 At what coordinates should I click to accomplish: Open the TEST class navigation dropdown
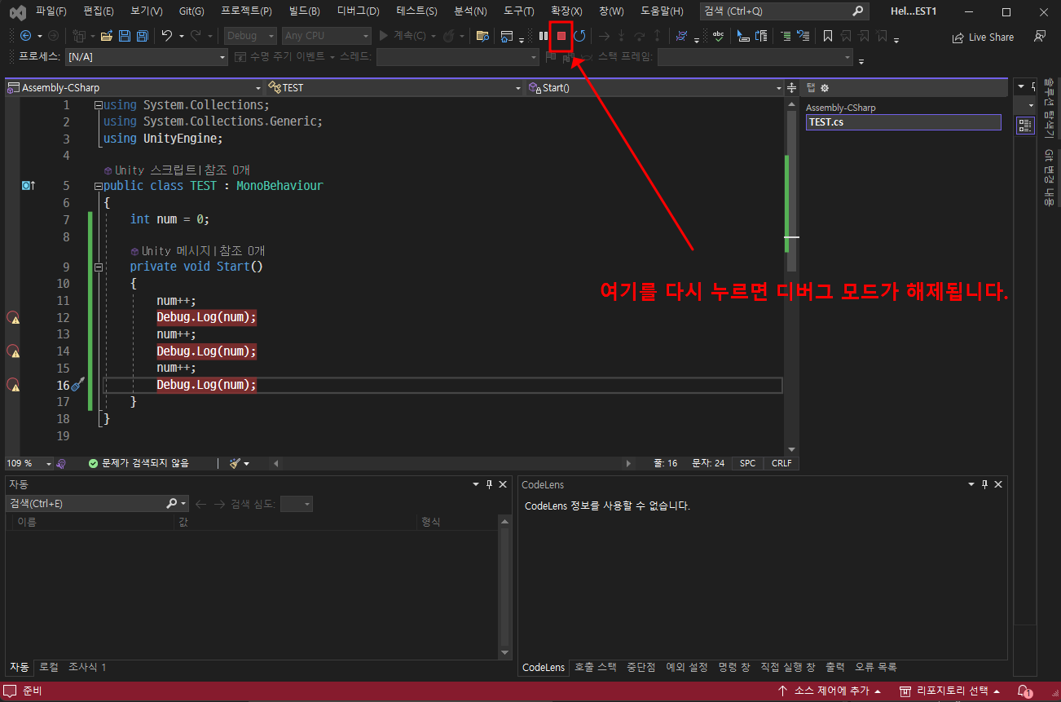[x=394, y=87]
